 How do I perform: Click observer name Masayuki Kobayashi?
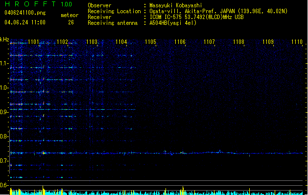pyautogui.click(x=176, y=5)
